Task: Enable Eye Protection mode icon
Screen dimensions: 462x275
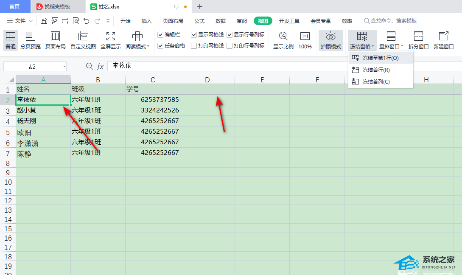Action: (x=330, y=37)
